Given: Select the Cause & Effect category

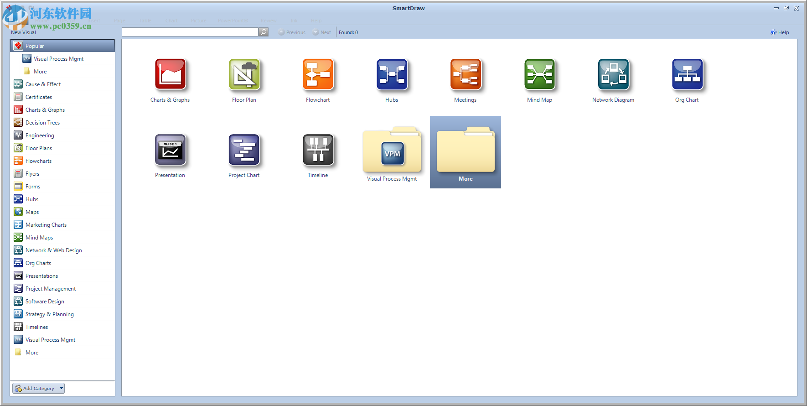Looking at the screenshot, I should (43, 84).
